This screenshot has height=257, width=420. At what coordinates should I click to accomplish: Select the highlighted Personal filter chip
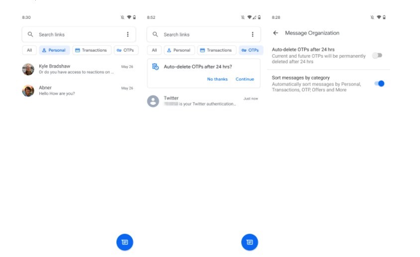(x=54, y=50)
